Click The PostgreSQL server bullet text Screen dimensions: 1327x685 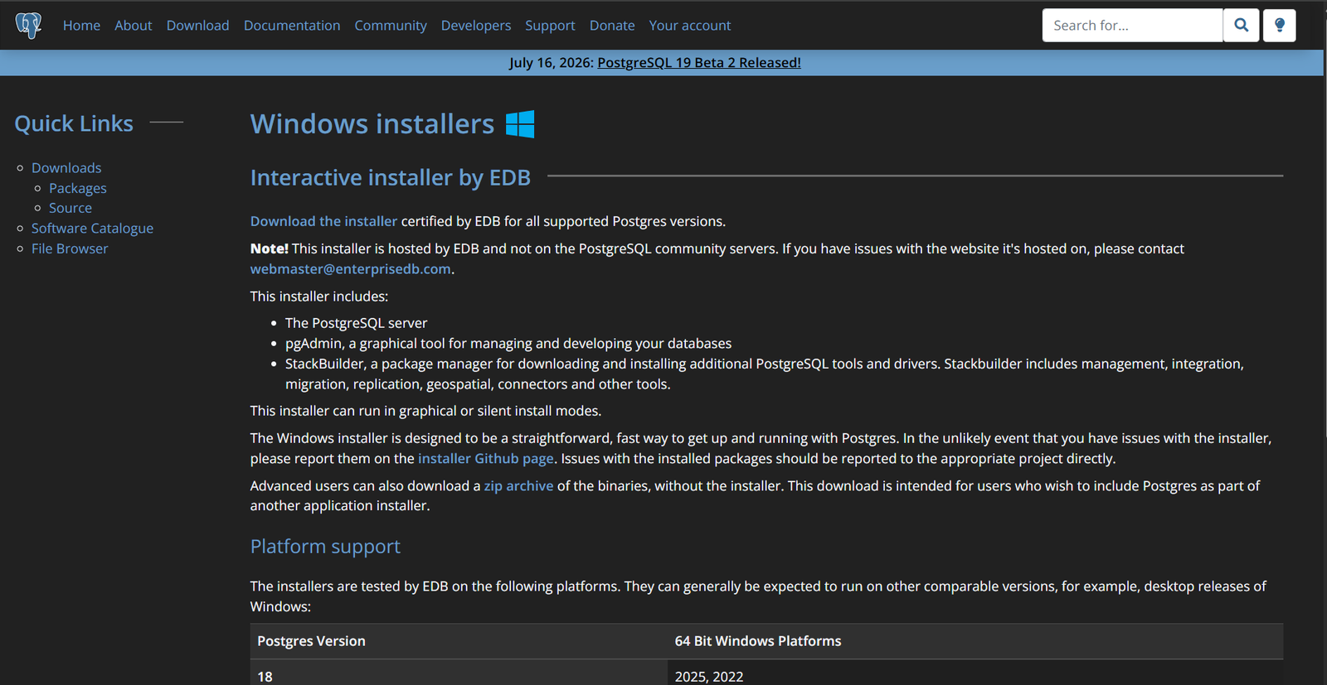(x=357, y=323)
